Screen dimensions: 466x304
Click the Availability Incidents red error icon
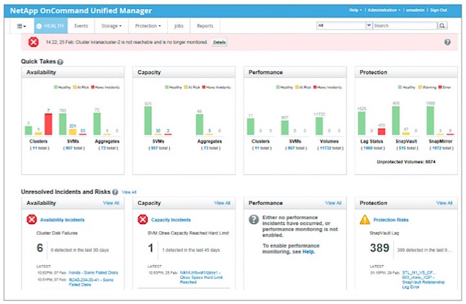point(32,220)
